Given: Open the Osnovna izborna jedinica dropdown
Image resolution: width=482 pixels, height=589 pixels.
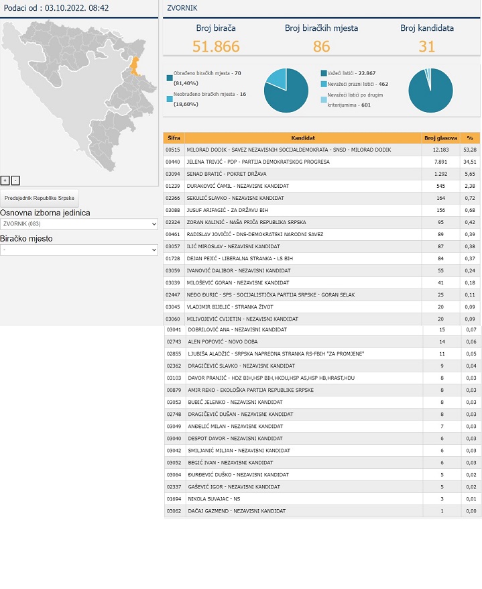Looking at the screenshot, I should pos(79,224).
